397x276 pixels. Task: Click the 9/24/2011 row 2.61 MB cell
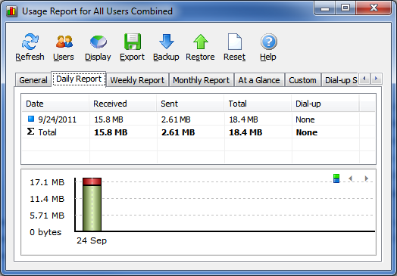coord(176,119)
